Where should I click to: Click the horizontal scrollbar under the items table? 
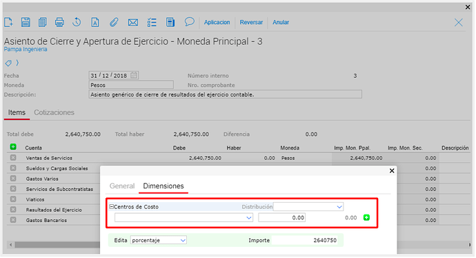click(58, 244)
